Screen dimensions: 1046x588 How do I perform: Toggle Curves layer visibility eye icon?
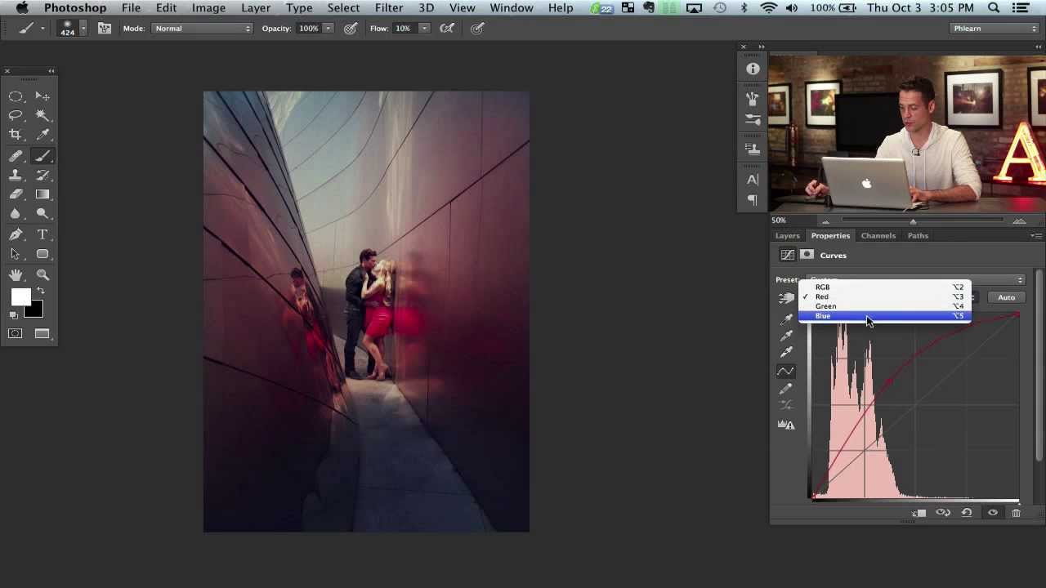pos(992,513)
